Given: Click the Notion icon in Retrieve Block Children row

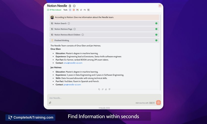Looking at the screenshot, I should (x=52, y=35).
